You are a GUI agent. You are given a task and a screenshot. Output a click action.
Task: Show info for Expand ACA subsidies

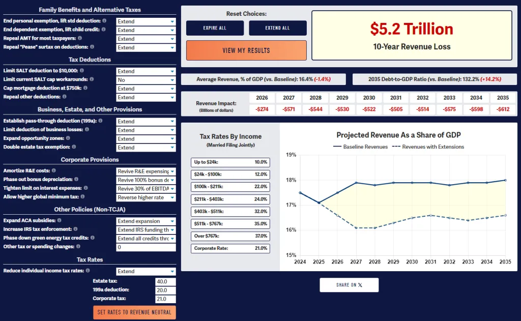(x=59, y=220)
